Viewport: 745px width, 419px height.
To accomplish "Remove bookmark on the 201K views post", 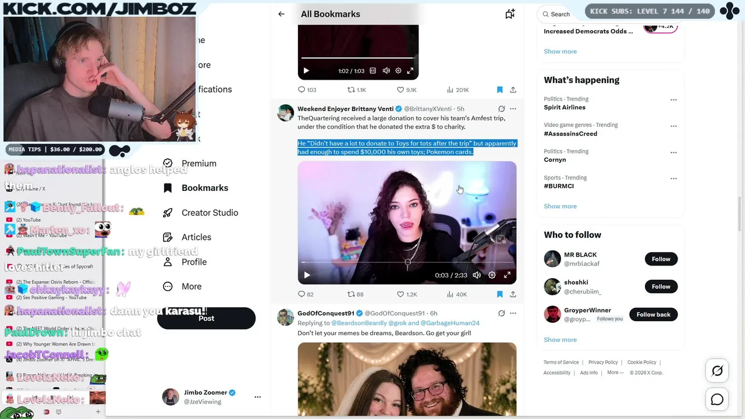I will pos(499,90).
